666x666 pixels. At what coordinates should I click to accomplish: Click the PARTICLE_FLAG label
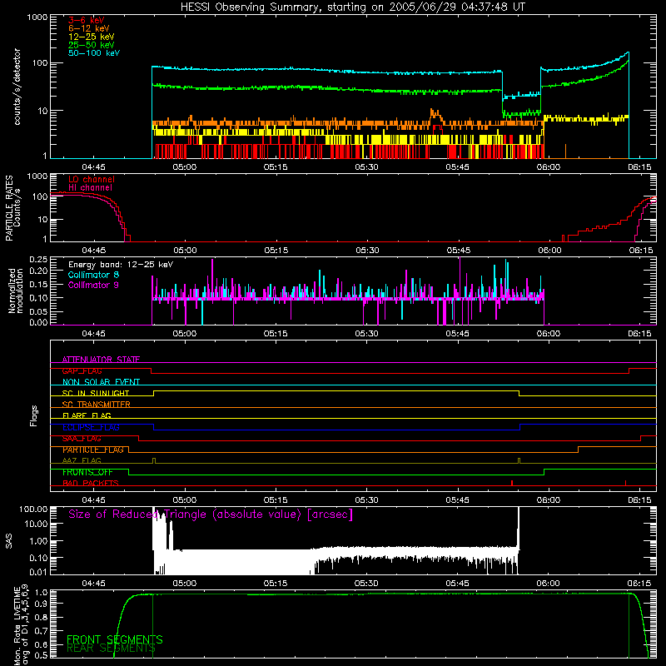[93, 450]
